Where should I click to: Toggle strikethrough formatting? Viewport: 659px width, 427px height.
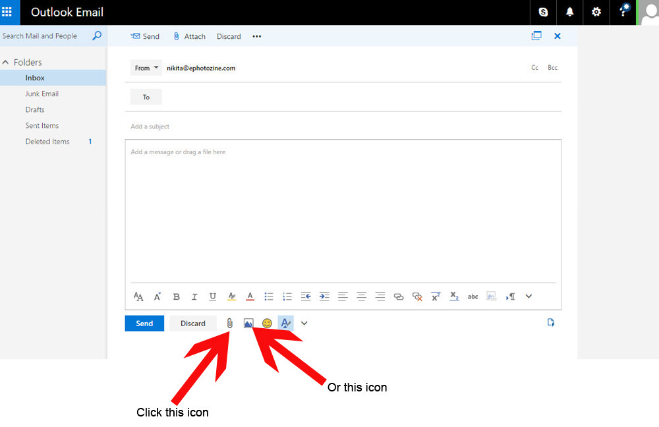(473, 297)
